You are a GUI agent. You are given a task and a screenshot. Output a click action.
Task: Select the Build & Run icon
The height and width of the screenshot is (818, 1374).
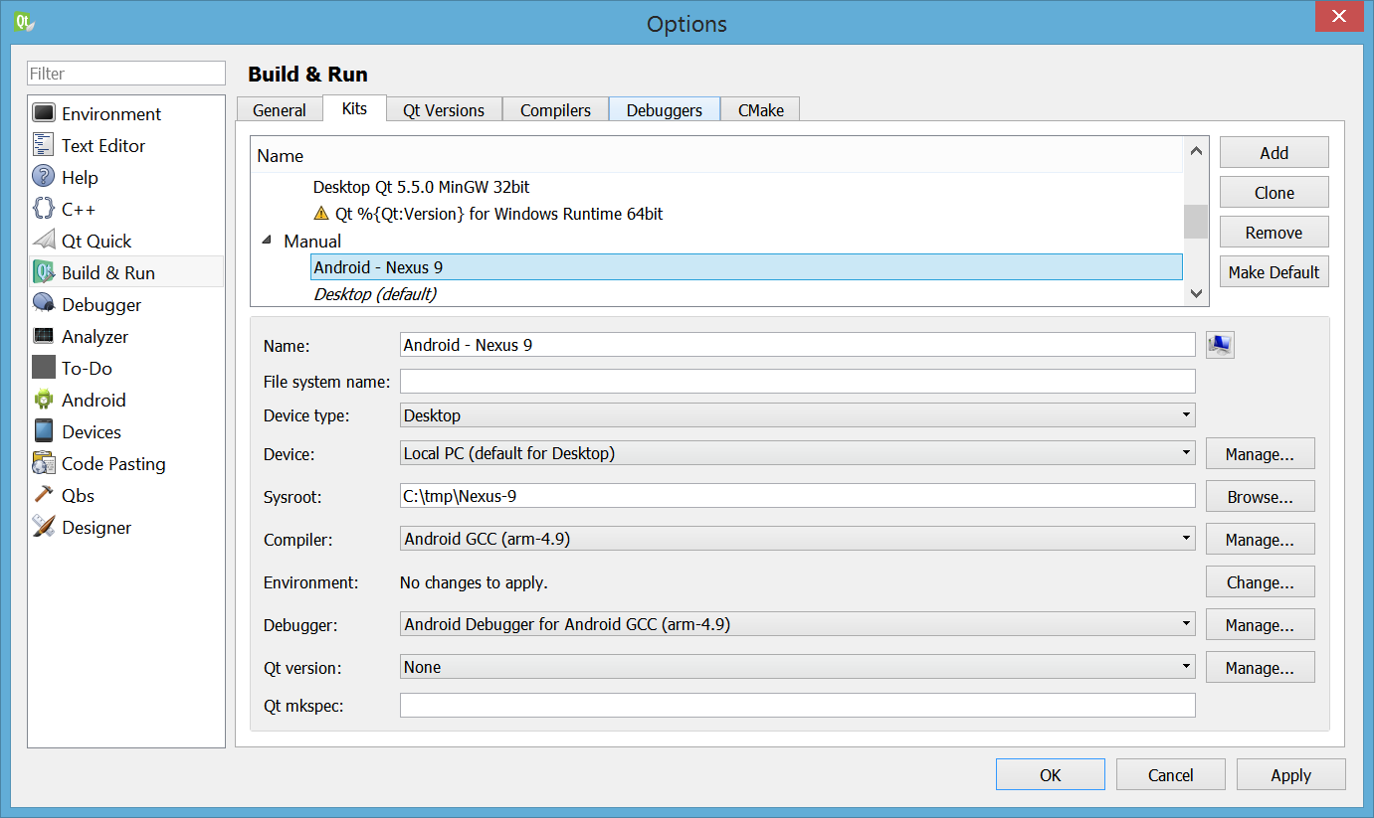44,272
